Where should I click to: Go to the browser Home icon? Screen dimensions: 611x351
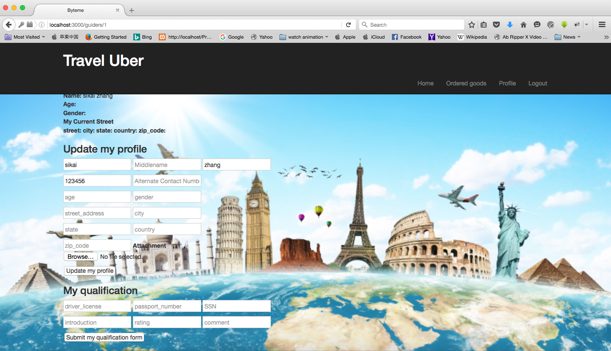[x=524, y=25]
